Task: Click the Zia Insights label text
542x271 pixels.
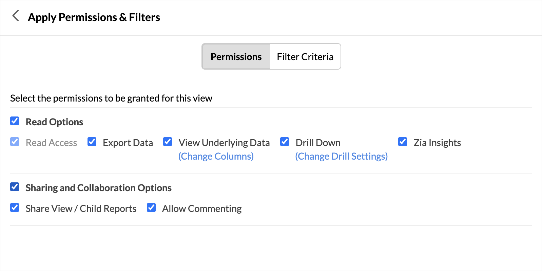Action: pos(437,143)
